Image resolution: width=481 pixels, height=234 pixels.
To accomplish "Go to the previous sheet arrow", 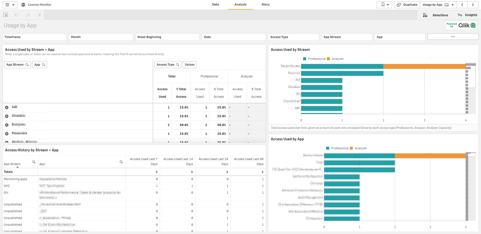I will pyautogui.click(x=462, y=5).
